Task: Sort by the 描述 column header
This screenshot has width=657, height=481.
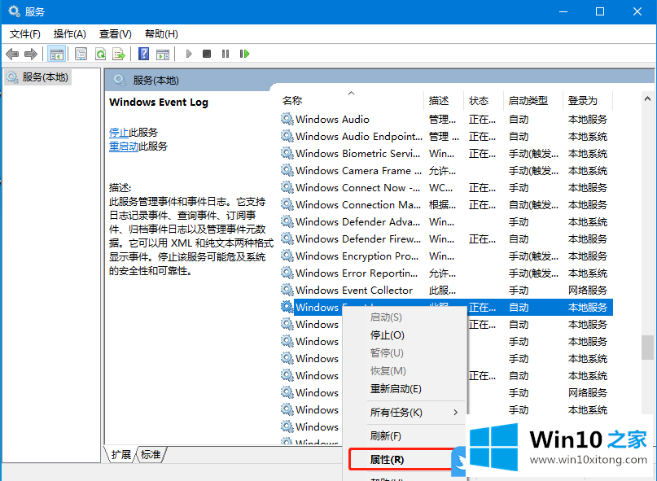Action: pos(444,101)
